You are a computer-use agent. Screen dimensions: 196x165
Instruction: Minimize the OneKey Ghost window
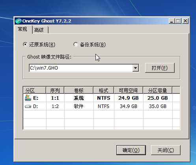pyautogui.click(x=172, y=21)
